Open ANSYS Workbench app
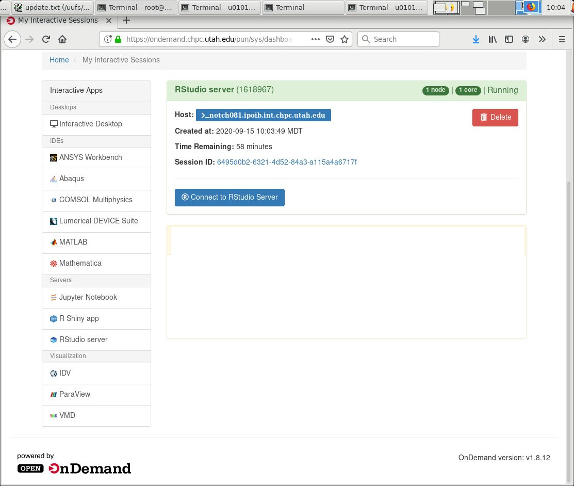Screen dimensions: 574x486 (96, 158)
